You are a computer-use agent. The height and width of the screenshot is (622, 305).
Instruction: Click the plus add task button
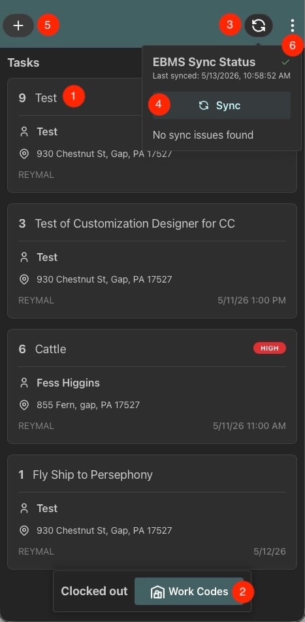pyautogui.click(x=18, y=26)
